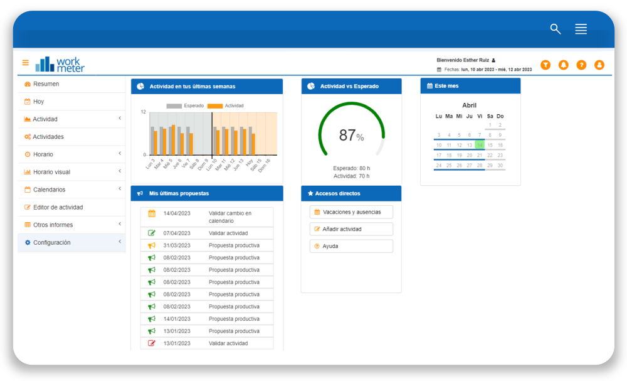Screen dimensions: 627x381
Task: Open Hoy via its calendar icon
Action: click(x=27, y=101)
